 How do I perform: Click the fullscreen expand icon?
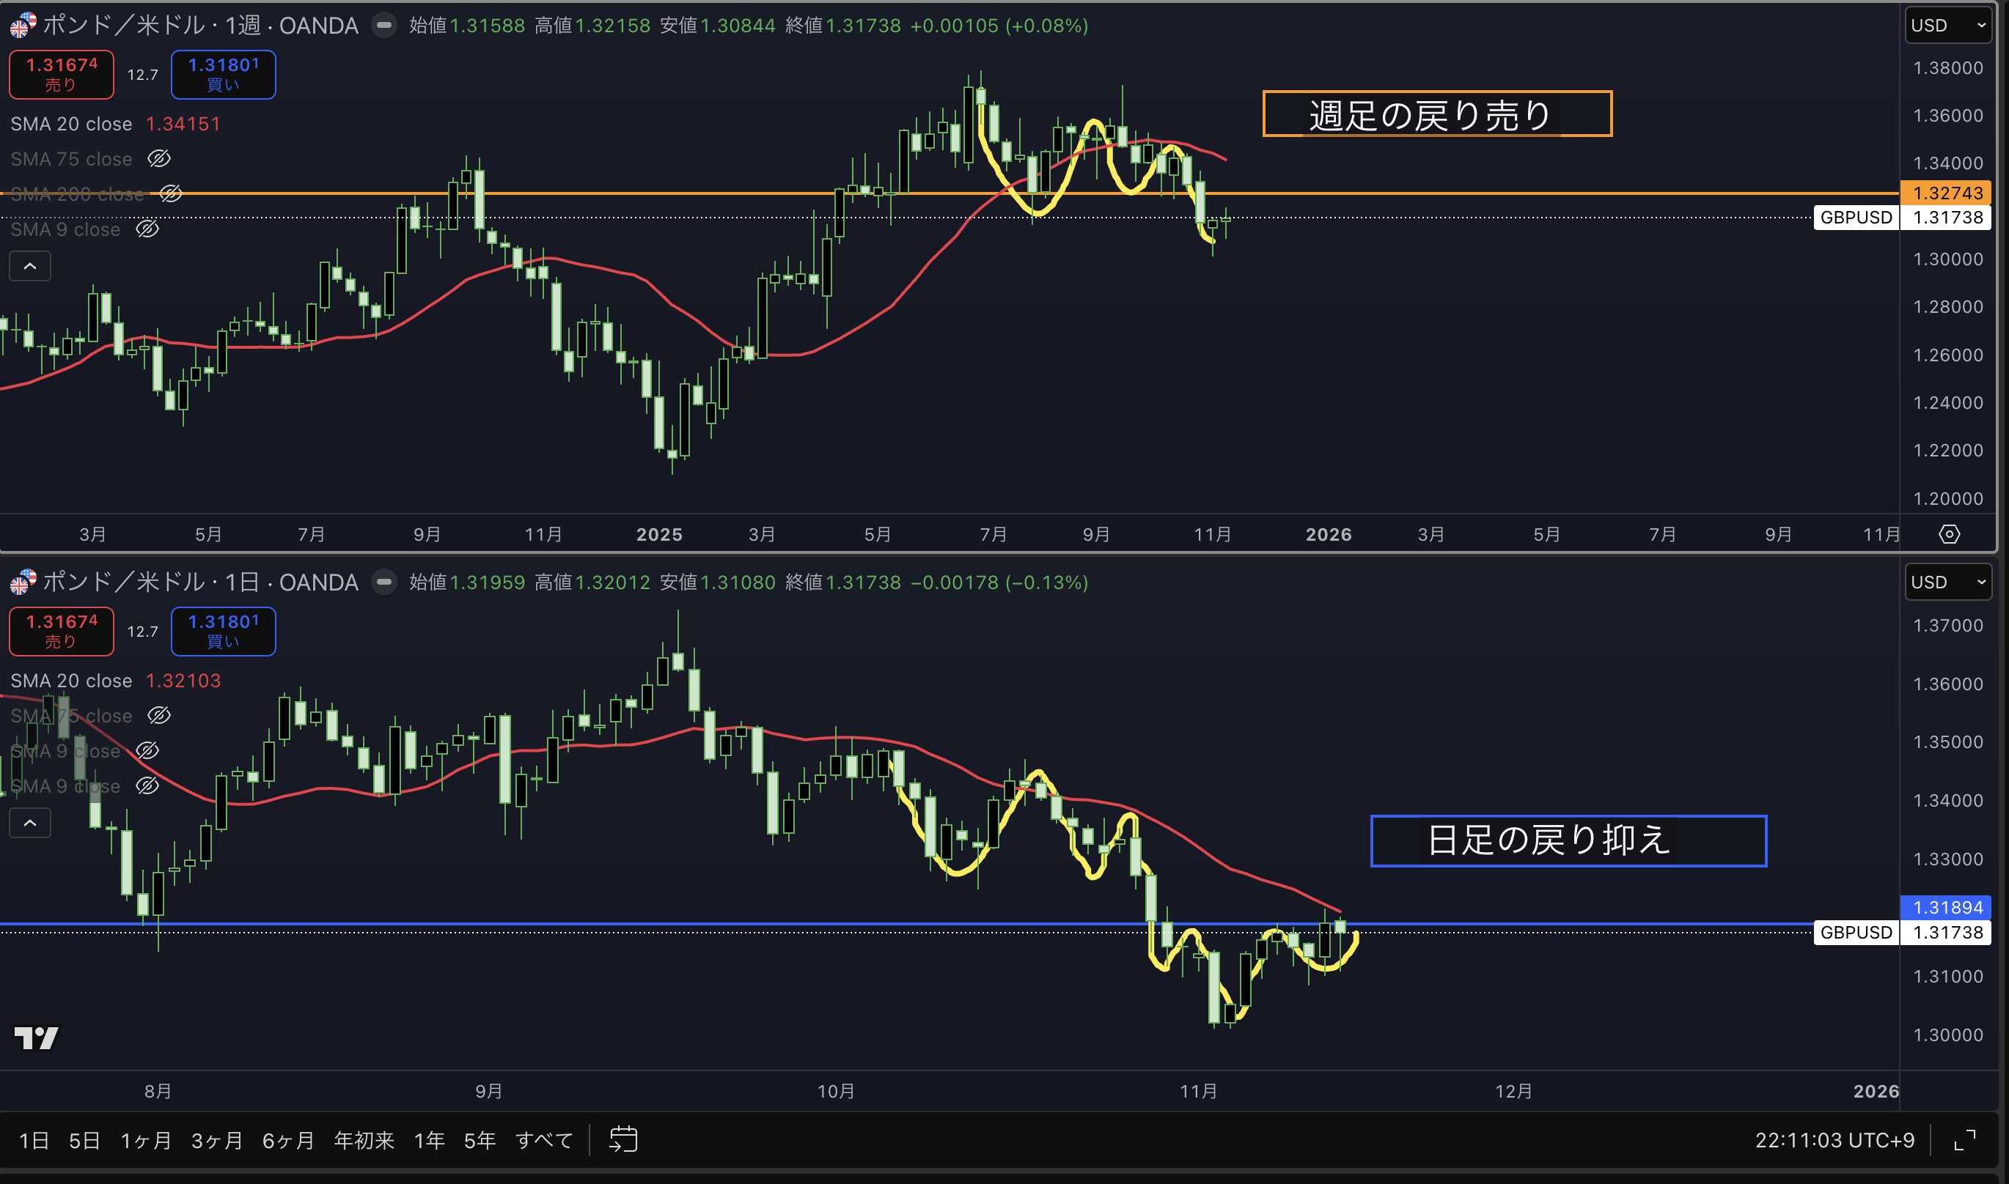coord(1965,1140)
